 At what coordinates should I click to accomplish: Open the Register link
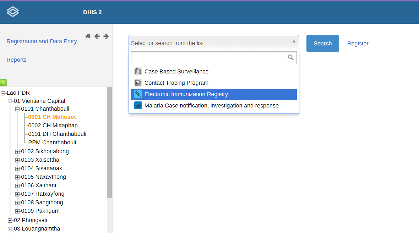tap(358, 44)
